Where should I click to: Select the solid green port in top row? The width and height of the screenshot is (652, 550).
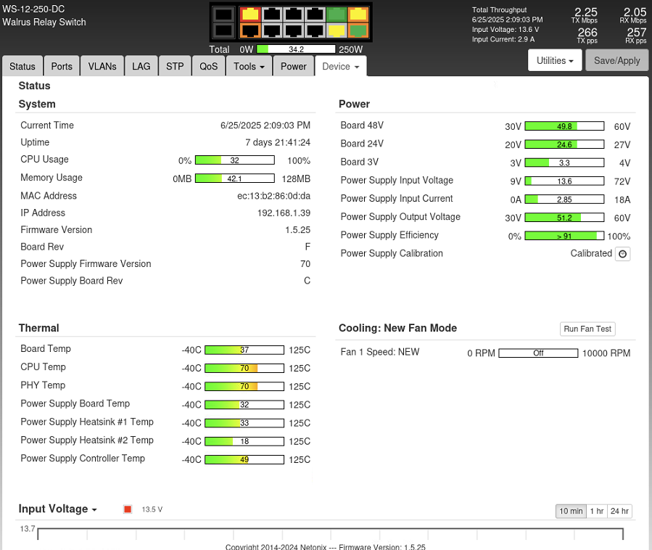point(337,14)
